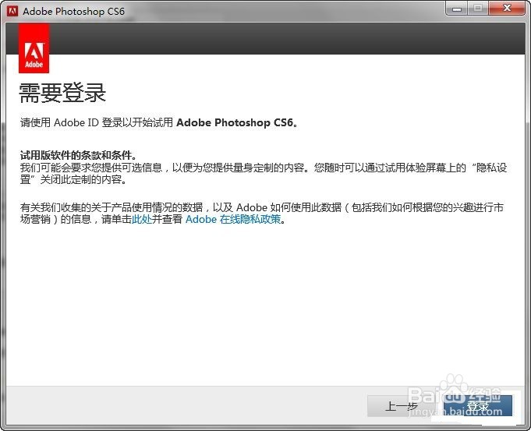
Task: Click the red Adobe logo
Action: pos(34,48)
